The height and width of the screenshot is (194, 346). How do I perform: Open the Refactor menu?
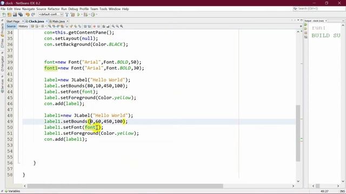[54, 9]
